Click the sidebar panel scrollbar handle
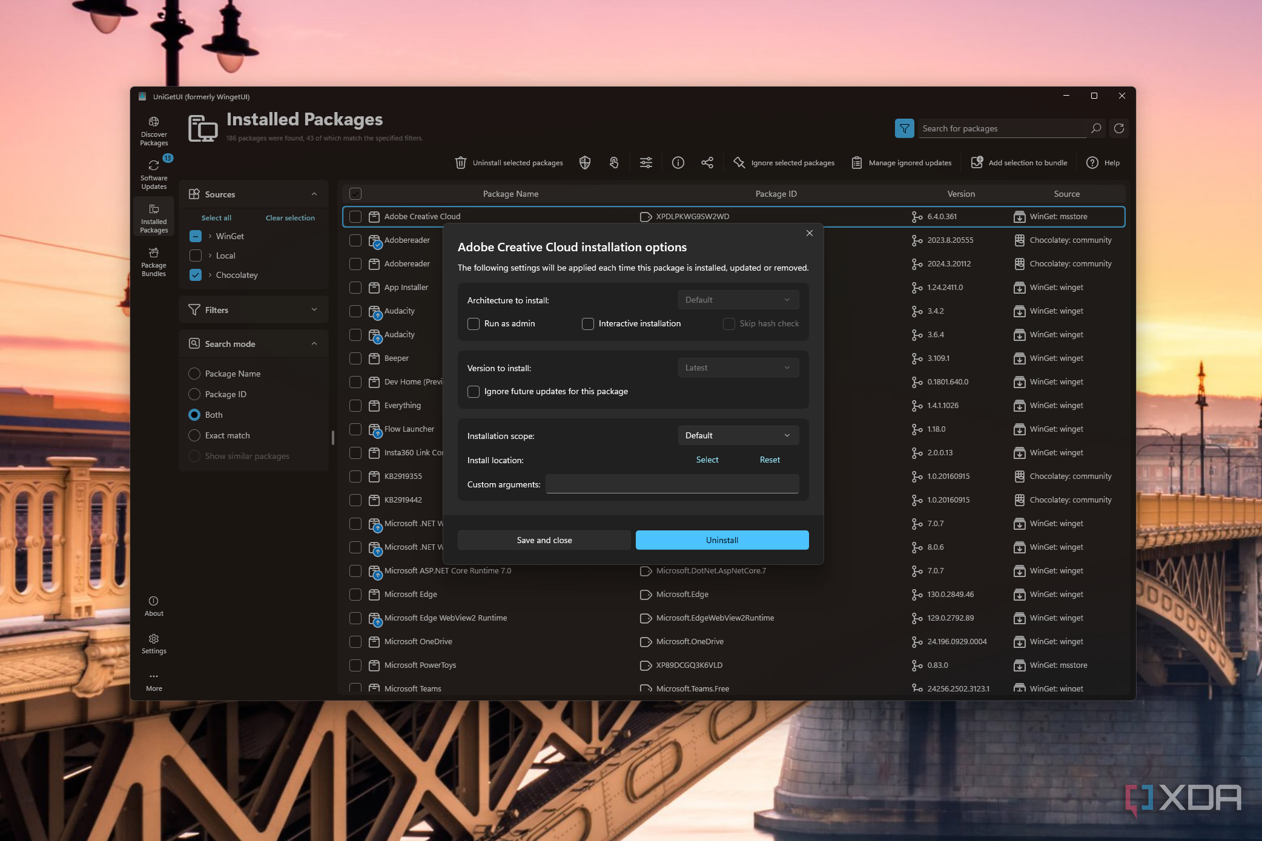The width and height of the screenshot is (1262, 841). tap(332, 438)
